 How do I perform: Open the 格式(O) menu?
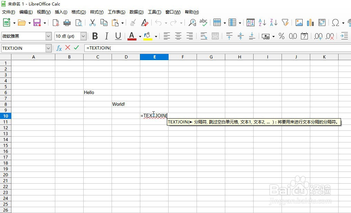[x=78, y=11]
